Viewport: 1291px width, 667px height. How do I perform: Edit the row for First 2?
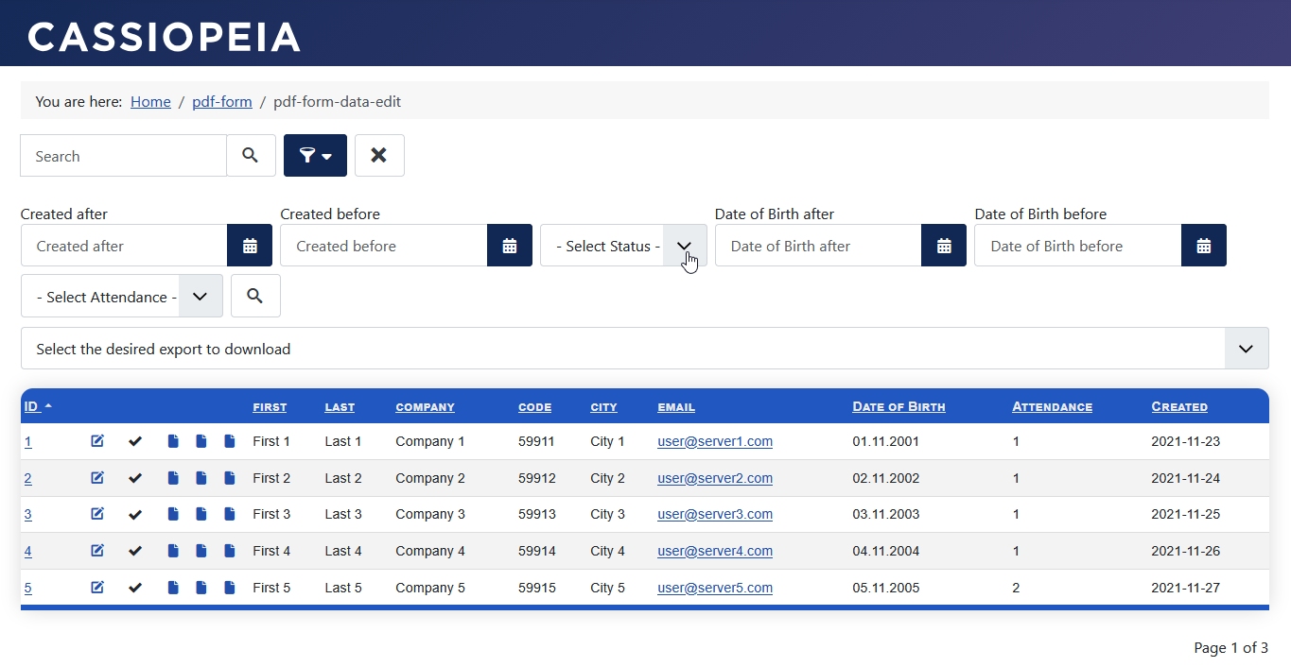(x=97, y=478)
